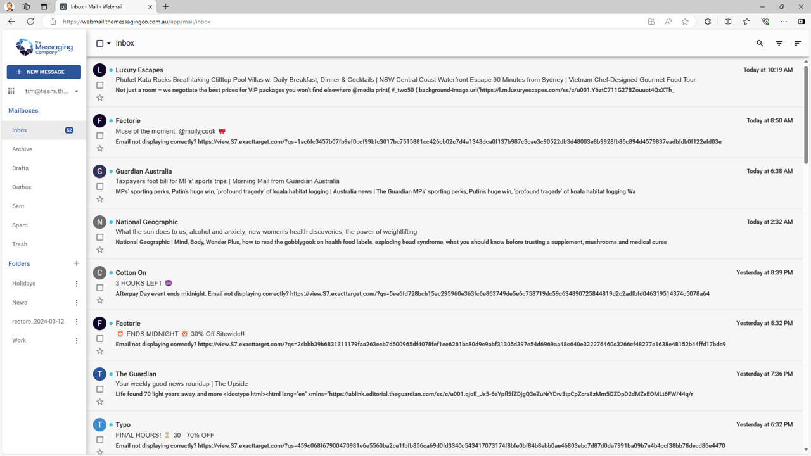This screenshot has width=811, height=456.
Task: Add this page to browser favorites
Action: coord(685,22)
